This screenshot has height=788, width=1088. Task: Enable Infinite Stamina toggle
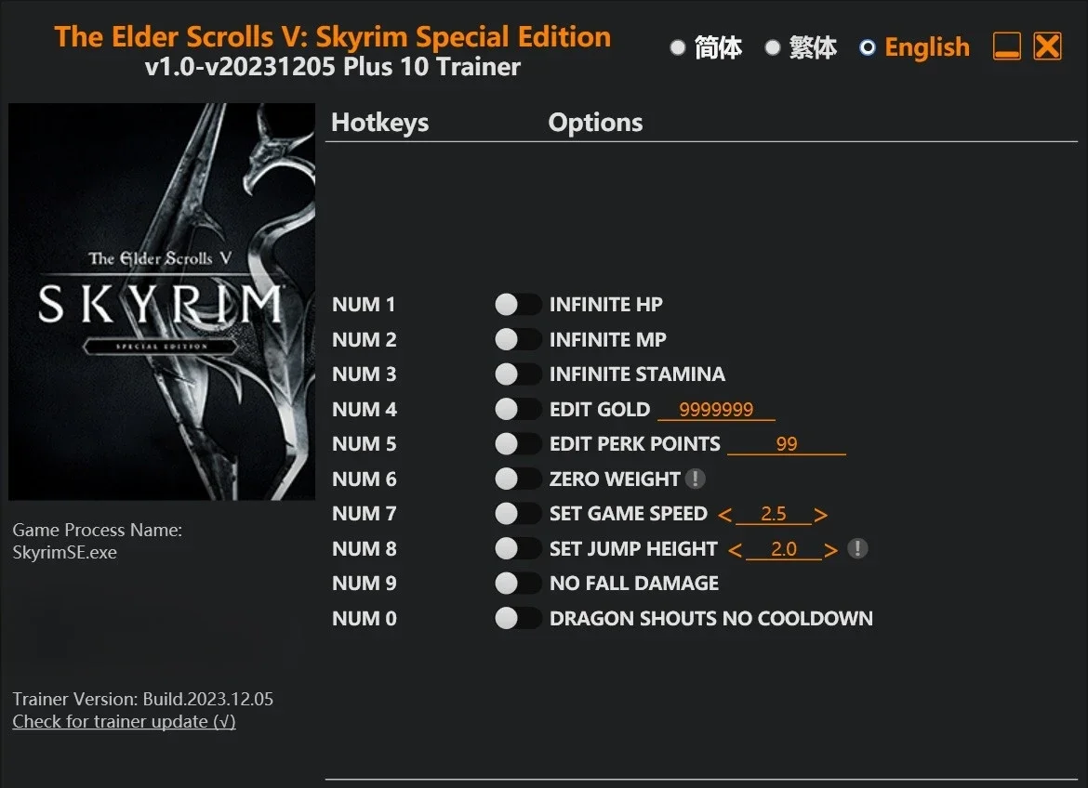coord(518,374)
